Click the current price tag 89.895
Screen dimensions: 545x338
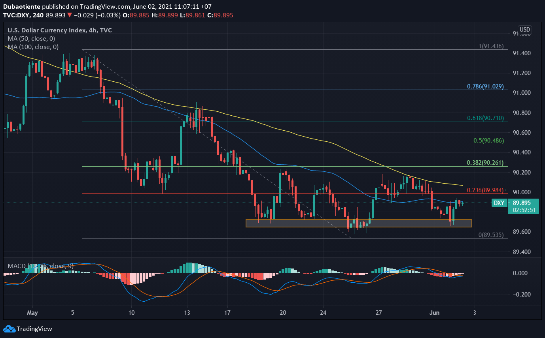pyautogui.click(x=521, y=203)
